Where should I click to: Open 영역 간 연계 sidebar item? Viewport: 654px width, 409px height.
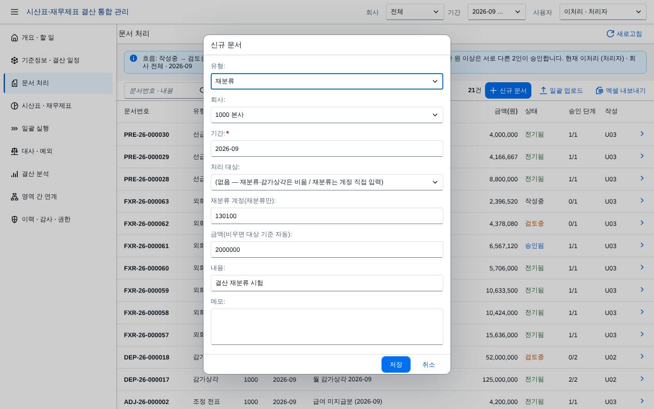(58, 197)
